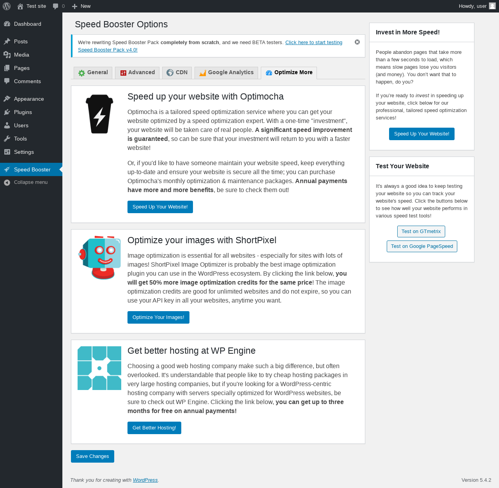Go to the Plugins menu label
The width and height of the screenshot is (499, 488).
click(x=23, y=112)
